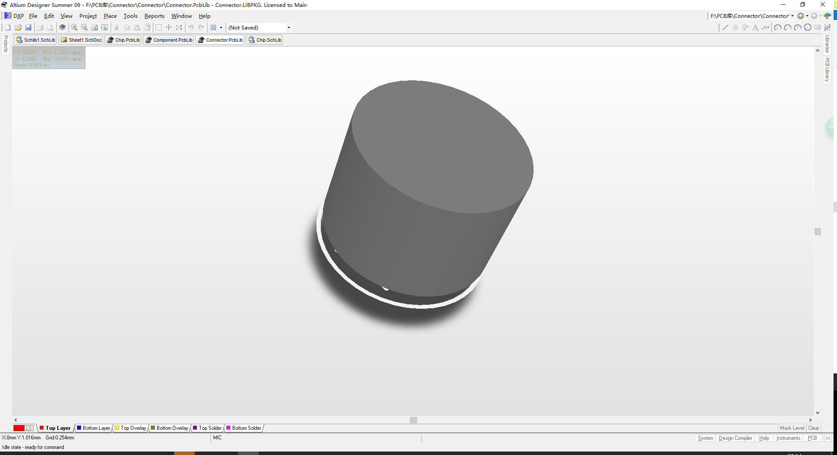Select the Top Solder layer tab
This screenshot has width=837, height=455.
(207, 428)
